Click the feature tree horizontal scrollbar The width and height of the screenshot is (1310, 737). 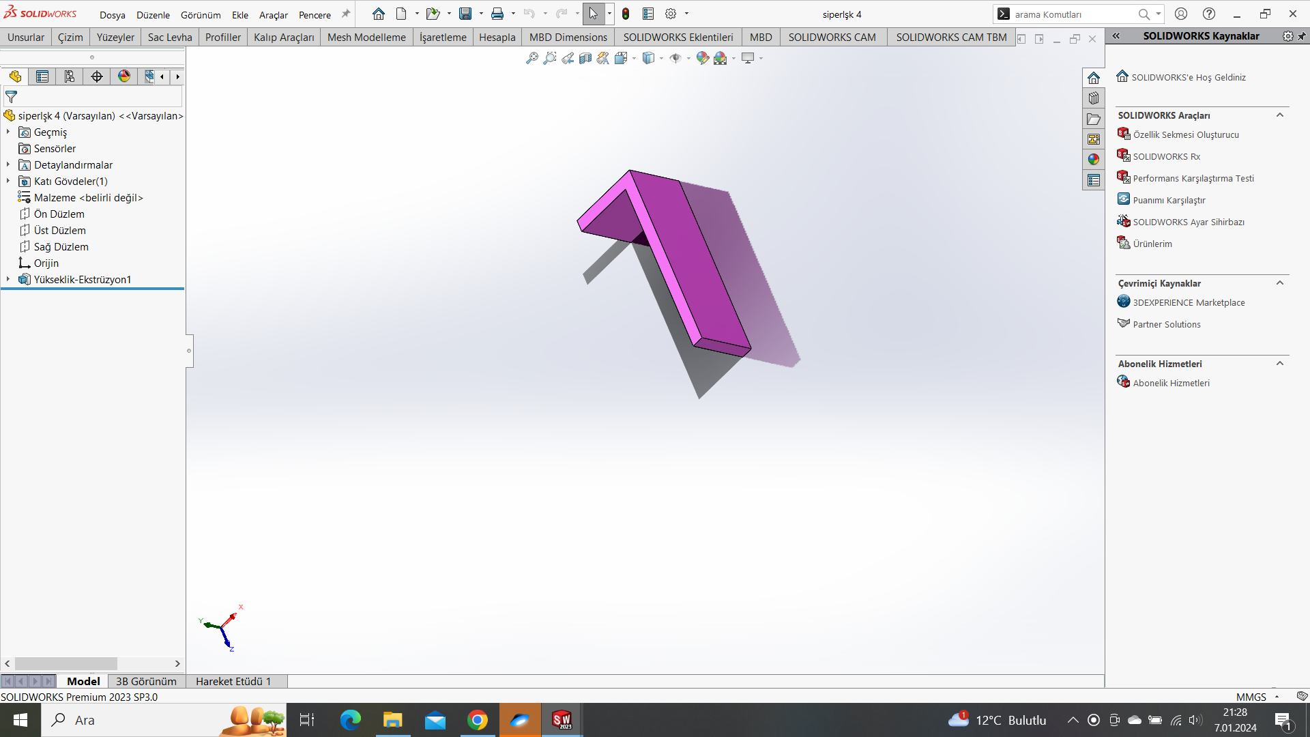click(x=66, y=663)
